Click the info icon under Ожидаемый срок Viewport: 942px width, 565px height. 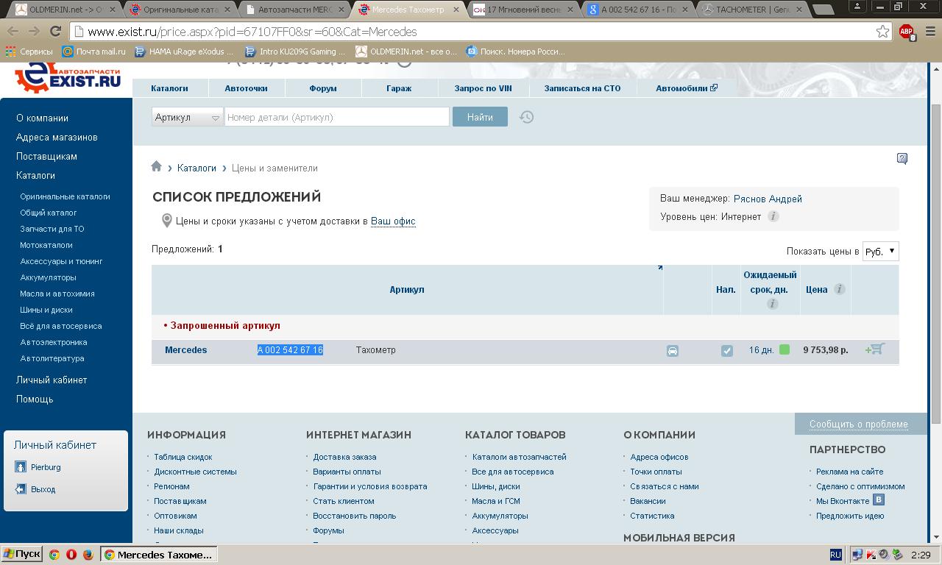click(x=772, y=304)
